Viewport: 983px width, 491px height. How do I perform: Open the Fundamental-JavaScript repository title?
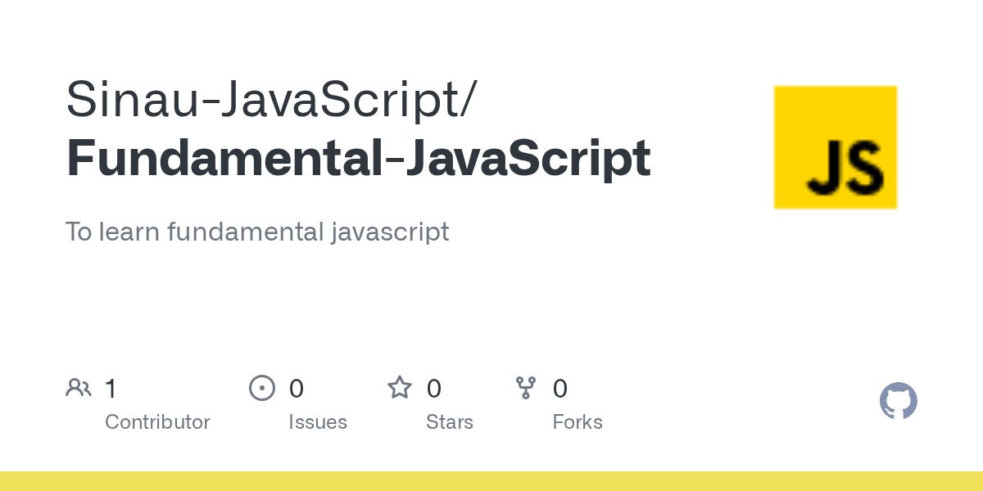(x=358, y=157)
